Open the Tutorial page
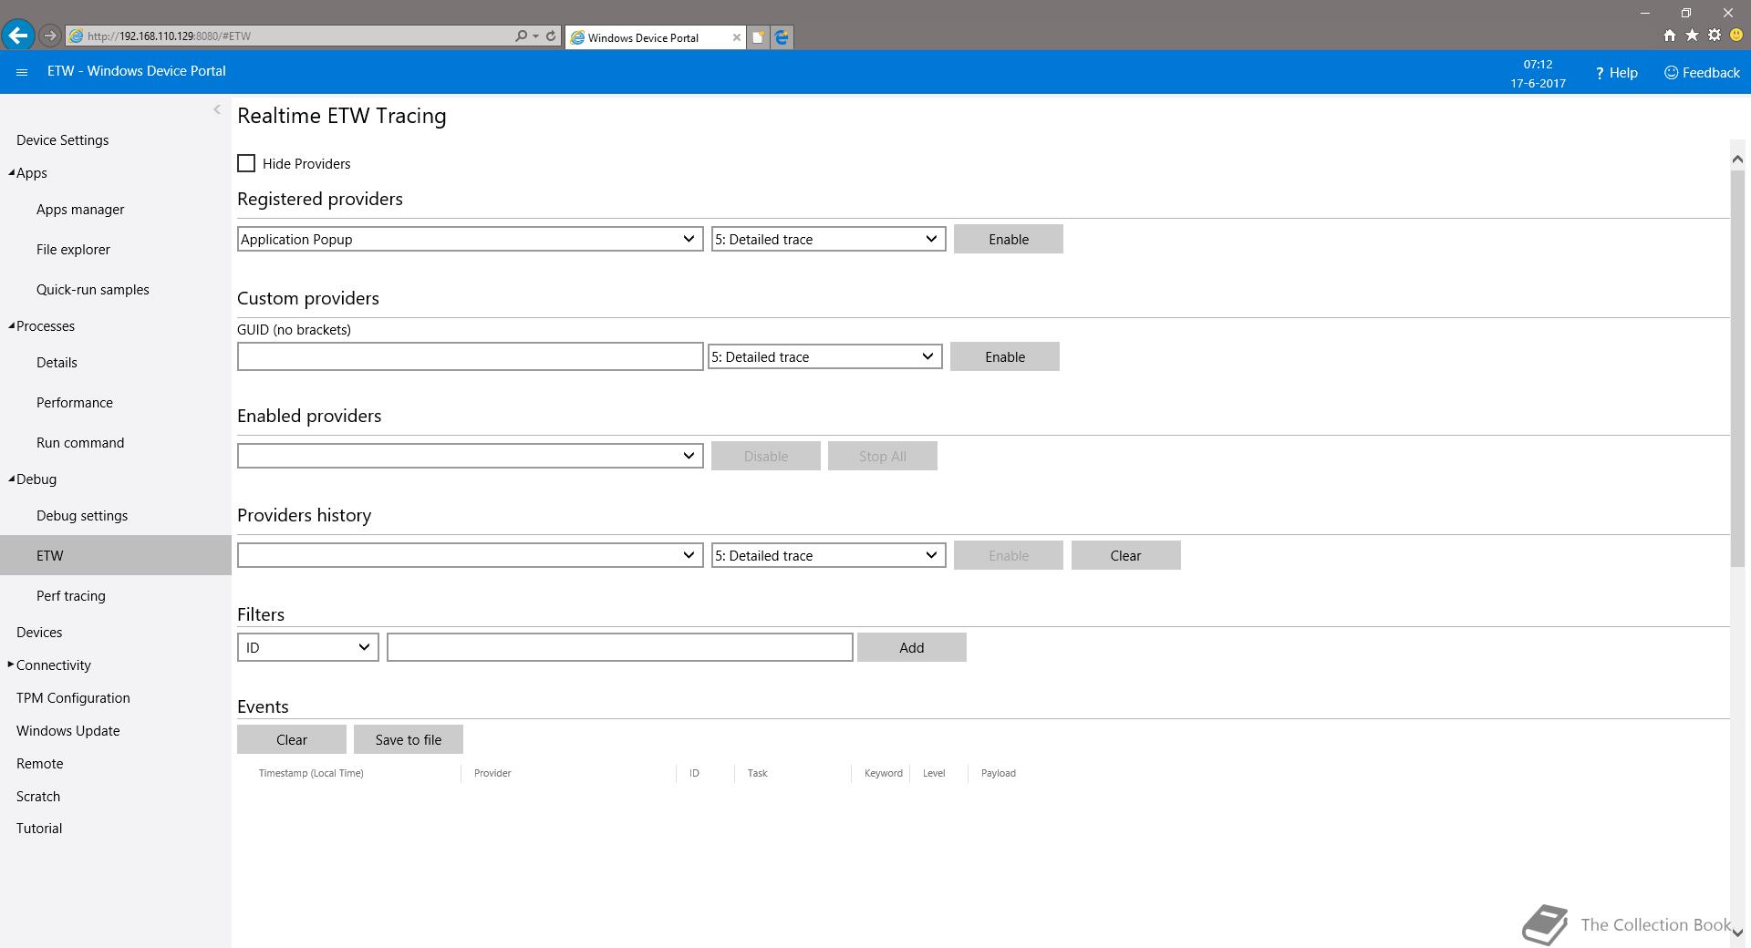1751x948 pixels. pos(39,828)
